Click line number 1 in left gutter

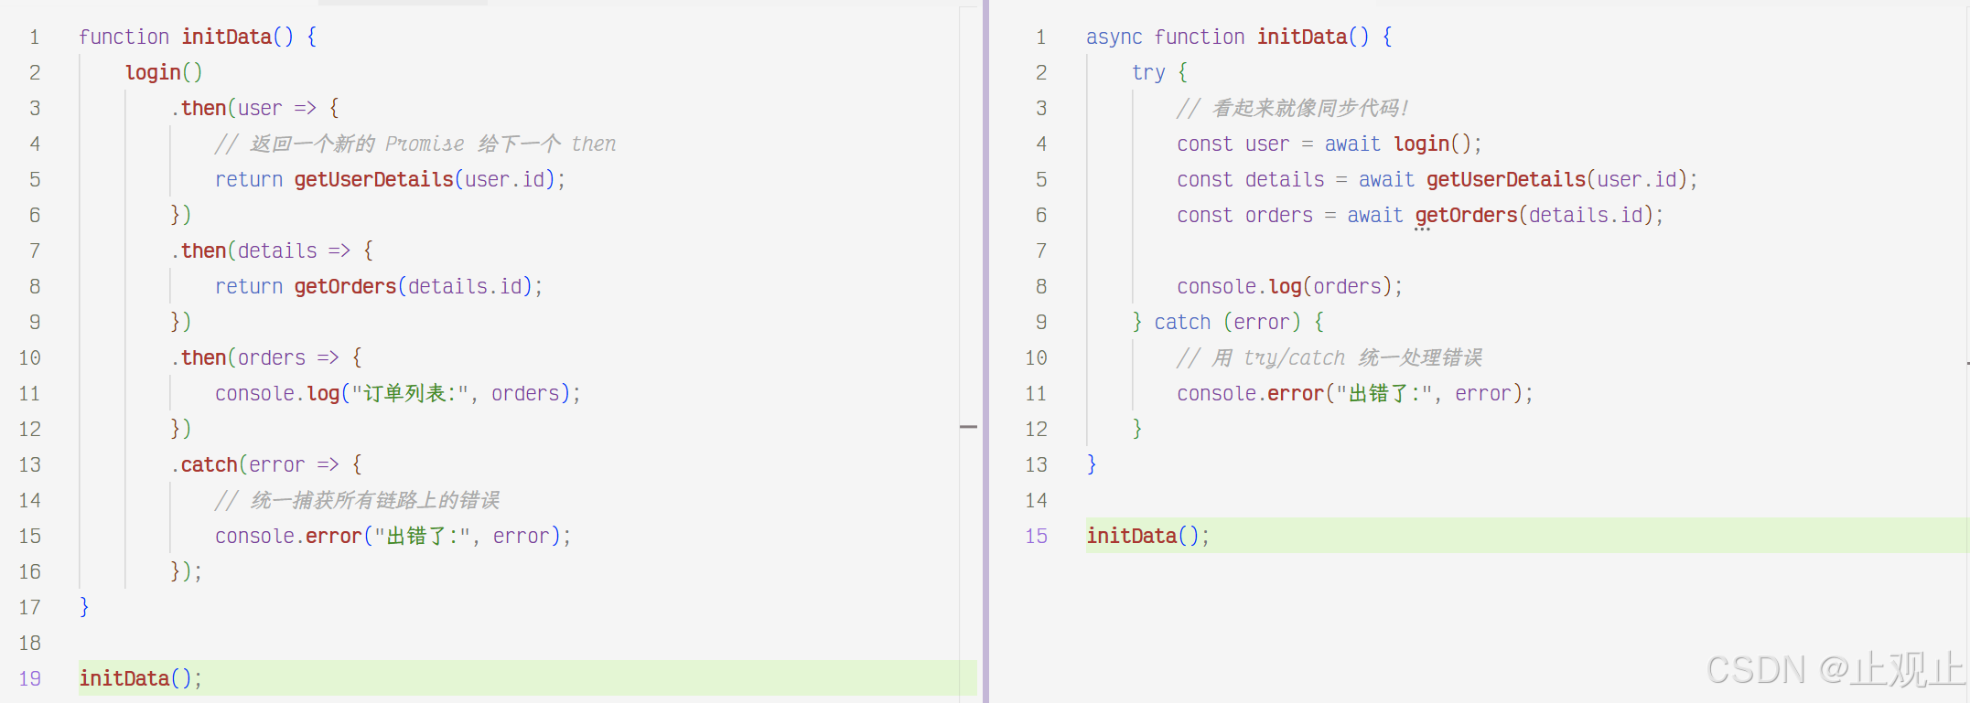click(x=35, y=37)
